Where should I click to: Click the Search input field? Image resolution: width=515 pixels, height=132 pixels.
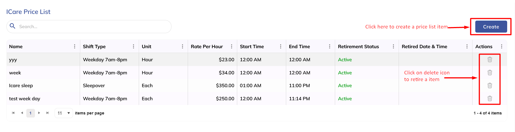tap(92, 27)
